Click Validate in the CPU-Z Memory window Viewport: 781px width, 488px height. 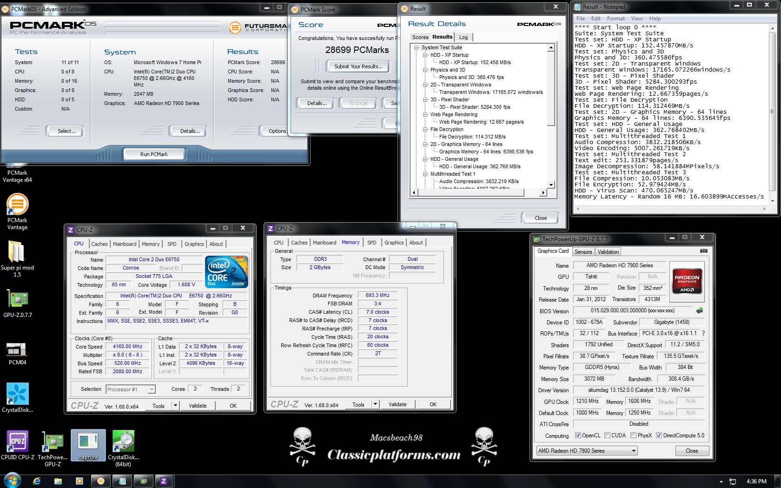pos(397,404)
